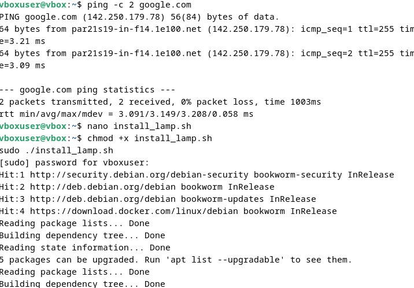Click the 'Reading state information... Done' line

tap(84, 248)
